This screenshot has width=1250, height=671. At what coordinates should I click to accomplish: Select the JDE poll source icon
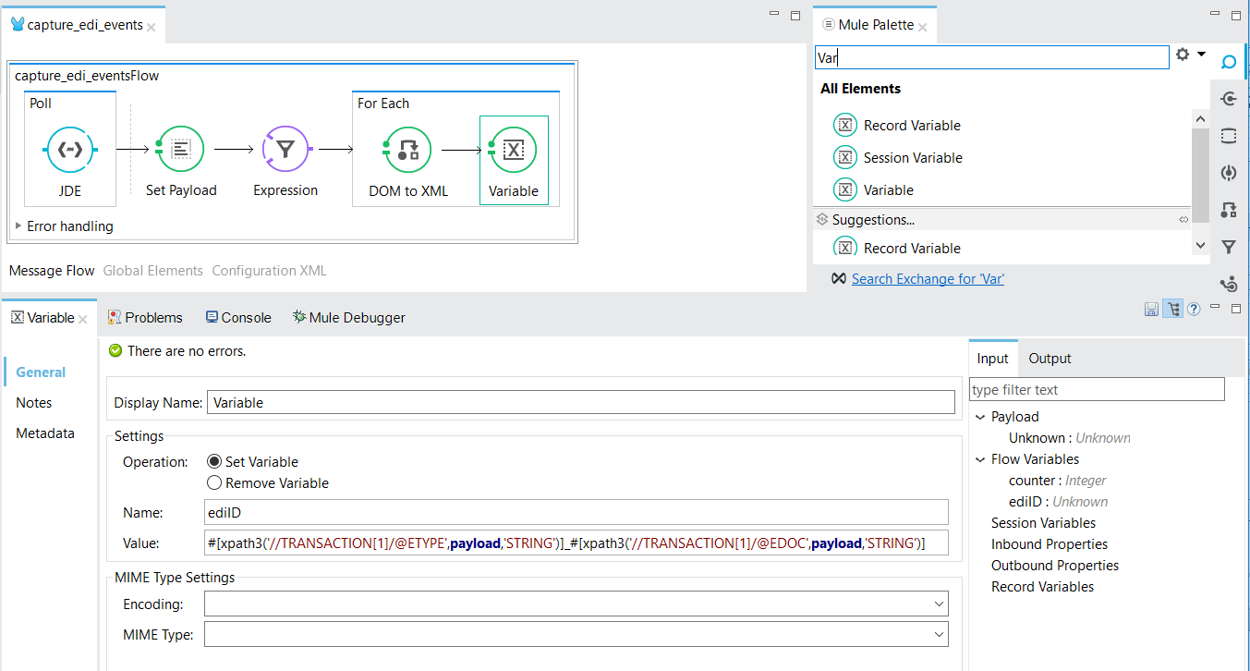[70, 150]
